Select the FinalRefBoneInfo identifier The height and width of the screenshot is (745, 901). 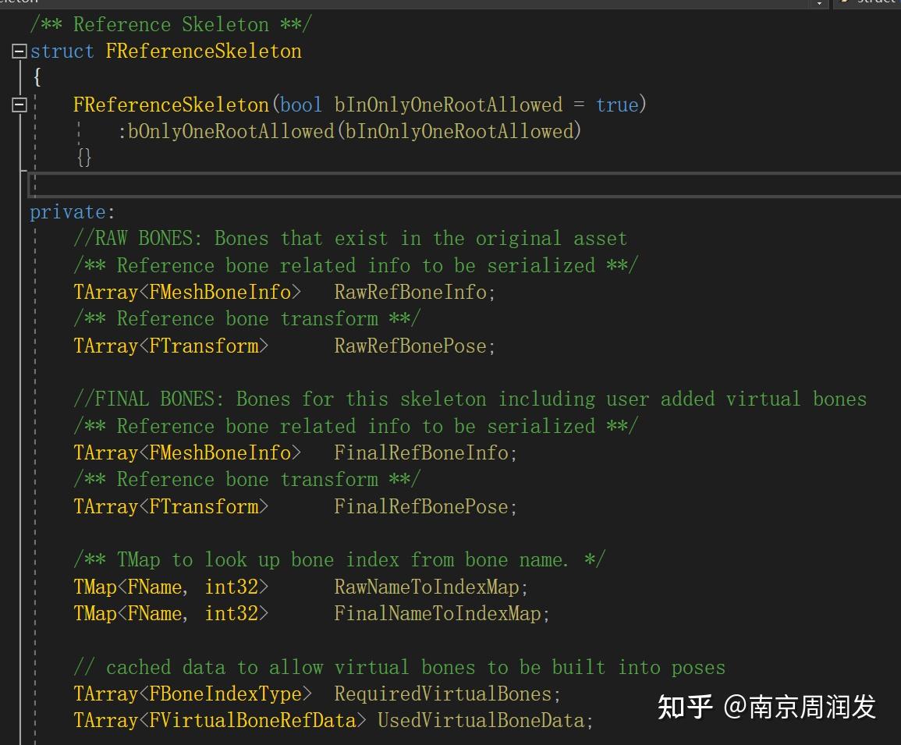(425, 453)
